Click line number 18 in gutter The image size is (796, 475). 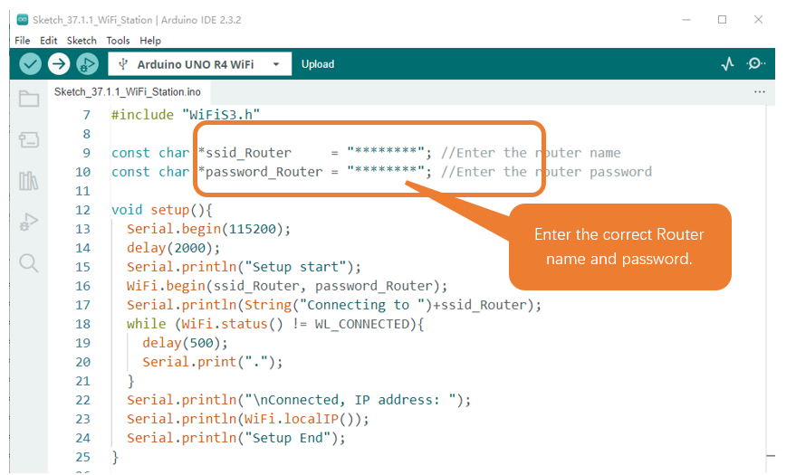tap(82, 324)
